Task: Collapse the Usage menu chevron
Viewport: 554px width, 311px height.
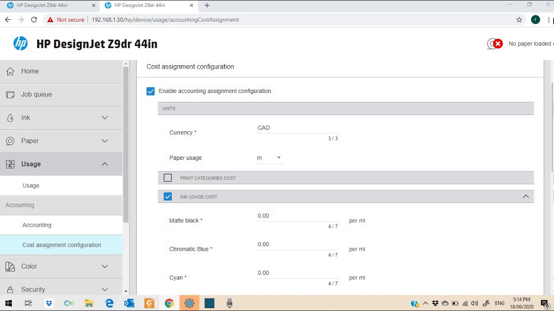Action: pos(105,164)
